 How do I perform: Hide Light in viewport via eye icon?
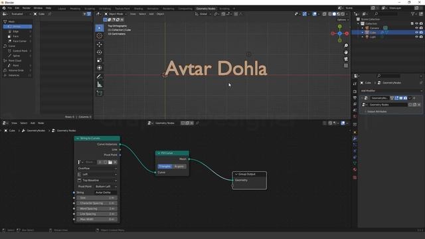click(x=416, y=37)
